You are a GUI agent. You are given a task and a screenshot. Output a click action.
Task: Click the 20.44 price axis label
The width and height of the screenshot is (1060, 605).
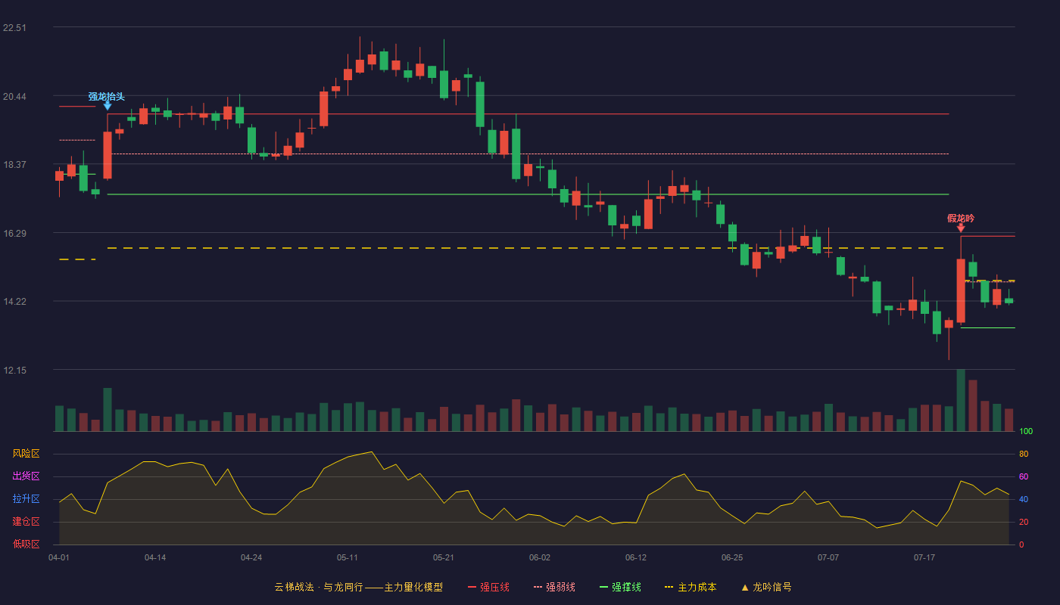(15, 96)
